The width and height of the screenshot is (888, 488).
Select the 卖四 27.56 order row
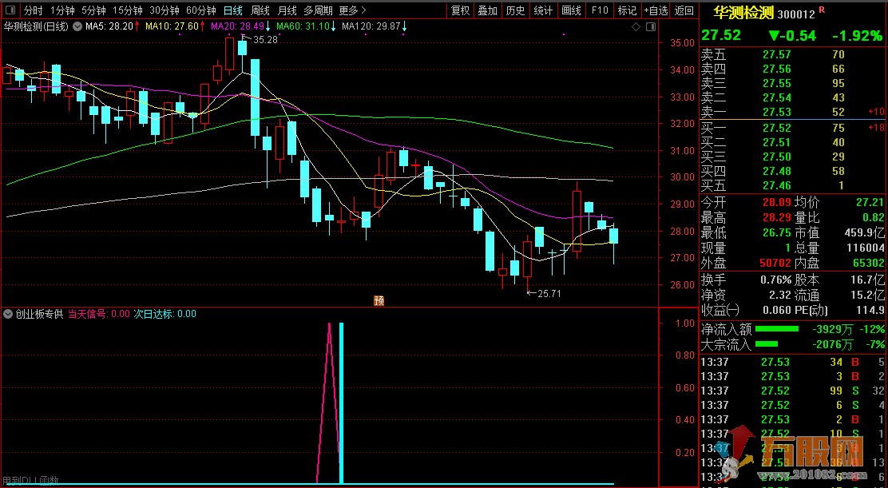pos(793,69)
